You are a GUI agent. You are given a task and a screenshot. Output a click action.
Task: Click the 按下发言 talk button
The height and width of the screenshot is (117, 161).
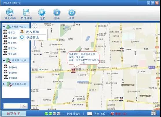[x=13, y=114]
